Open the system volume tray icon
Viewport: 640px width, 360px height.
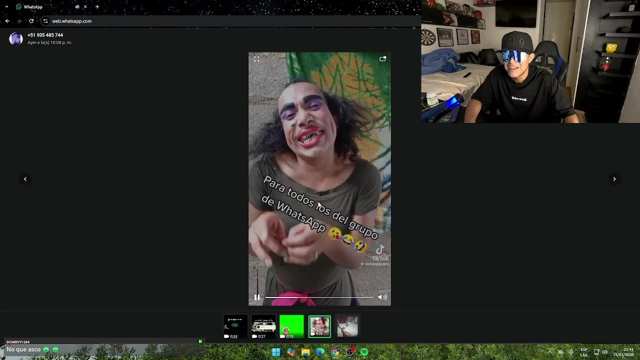[605, 352]
